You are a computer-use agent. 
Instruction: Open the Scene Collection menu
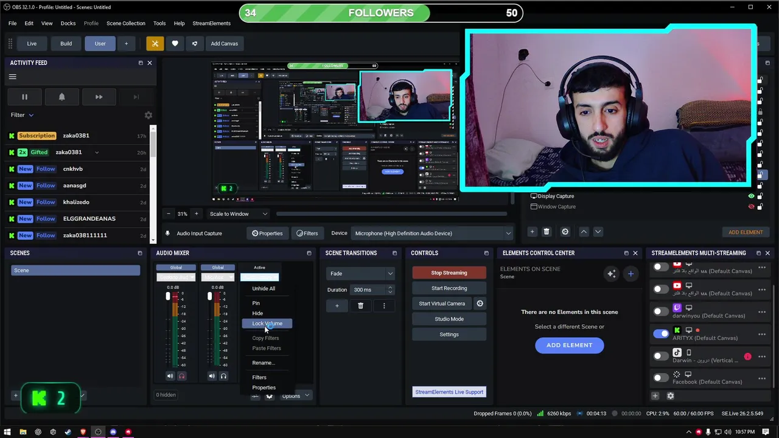click(x=126, y=23)
